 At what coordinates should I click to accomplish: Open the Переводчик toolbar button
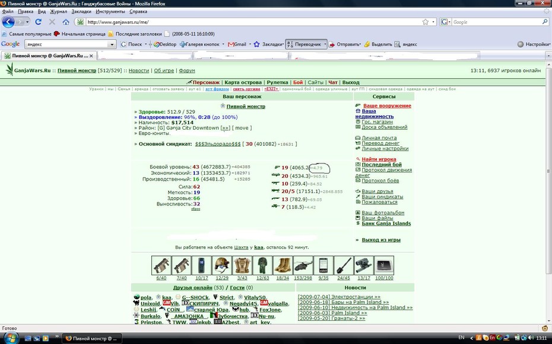coord(304,44)
